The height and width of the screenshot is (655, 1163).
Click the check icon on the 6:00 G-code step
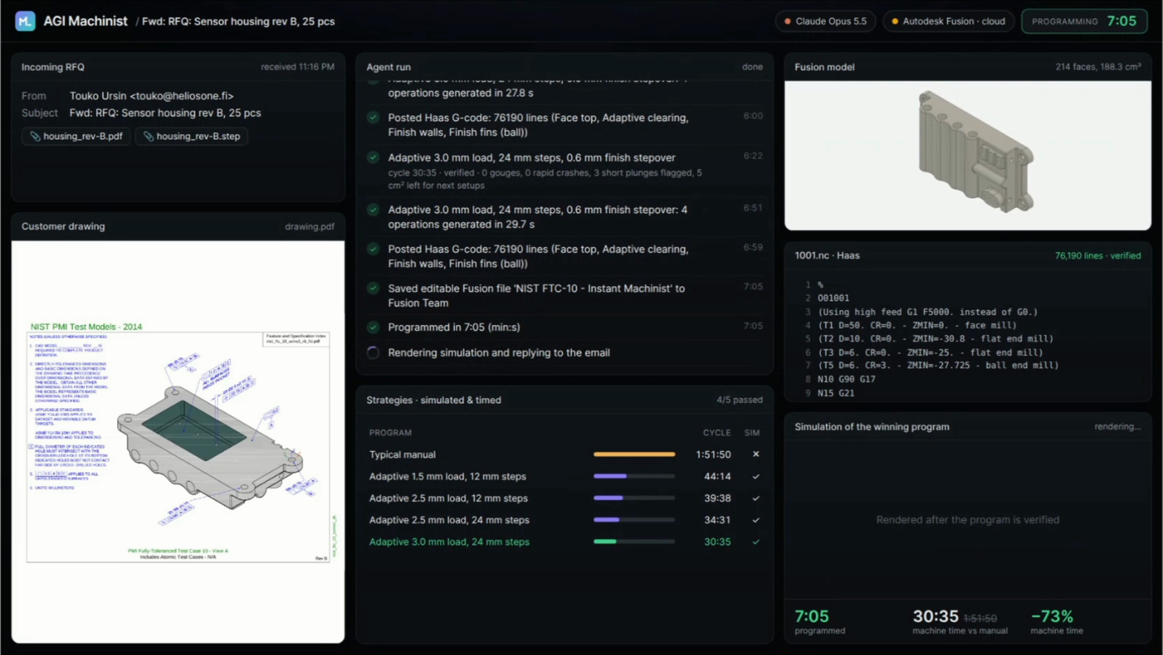[373, 118]
